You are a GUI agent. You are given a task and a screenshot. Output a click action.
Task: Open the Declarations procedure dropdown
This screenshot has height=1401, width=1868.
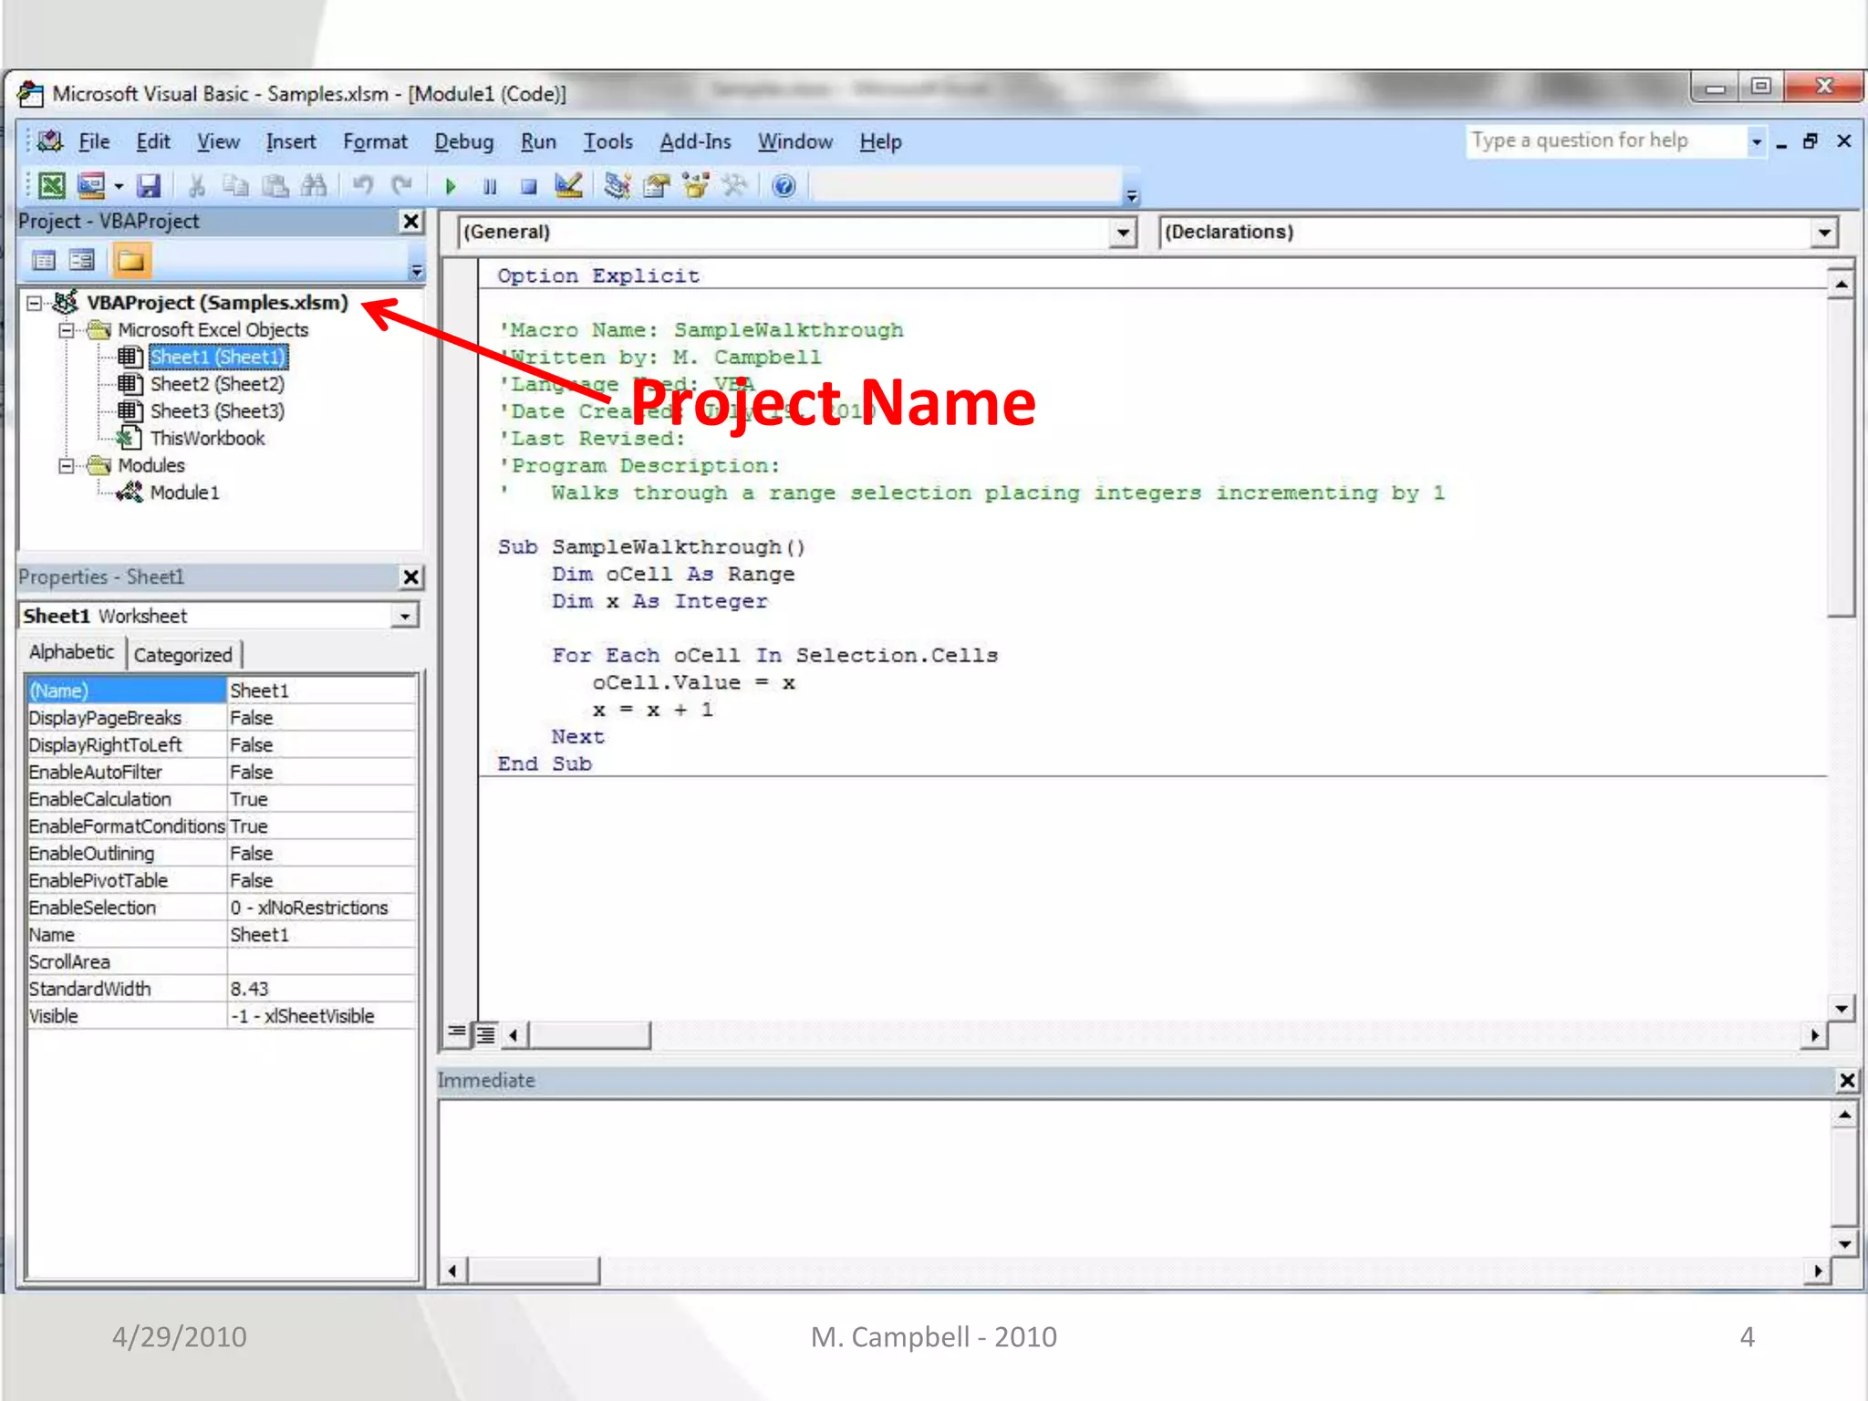click(1823, 233)
